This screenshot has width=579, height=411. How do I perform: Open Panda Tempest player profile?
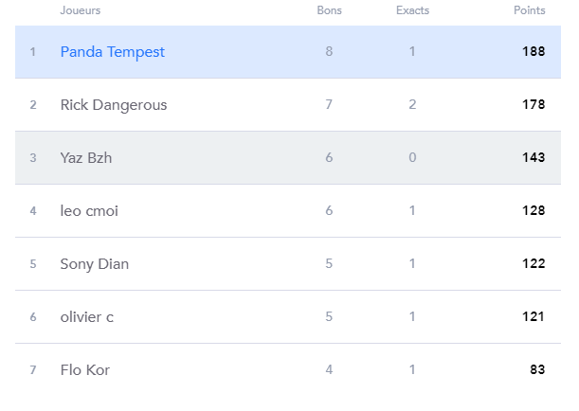coord(112,52)
